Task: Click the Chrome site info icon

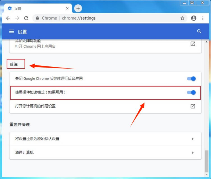Action: (x=37, y=18)
